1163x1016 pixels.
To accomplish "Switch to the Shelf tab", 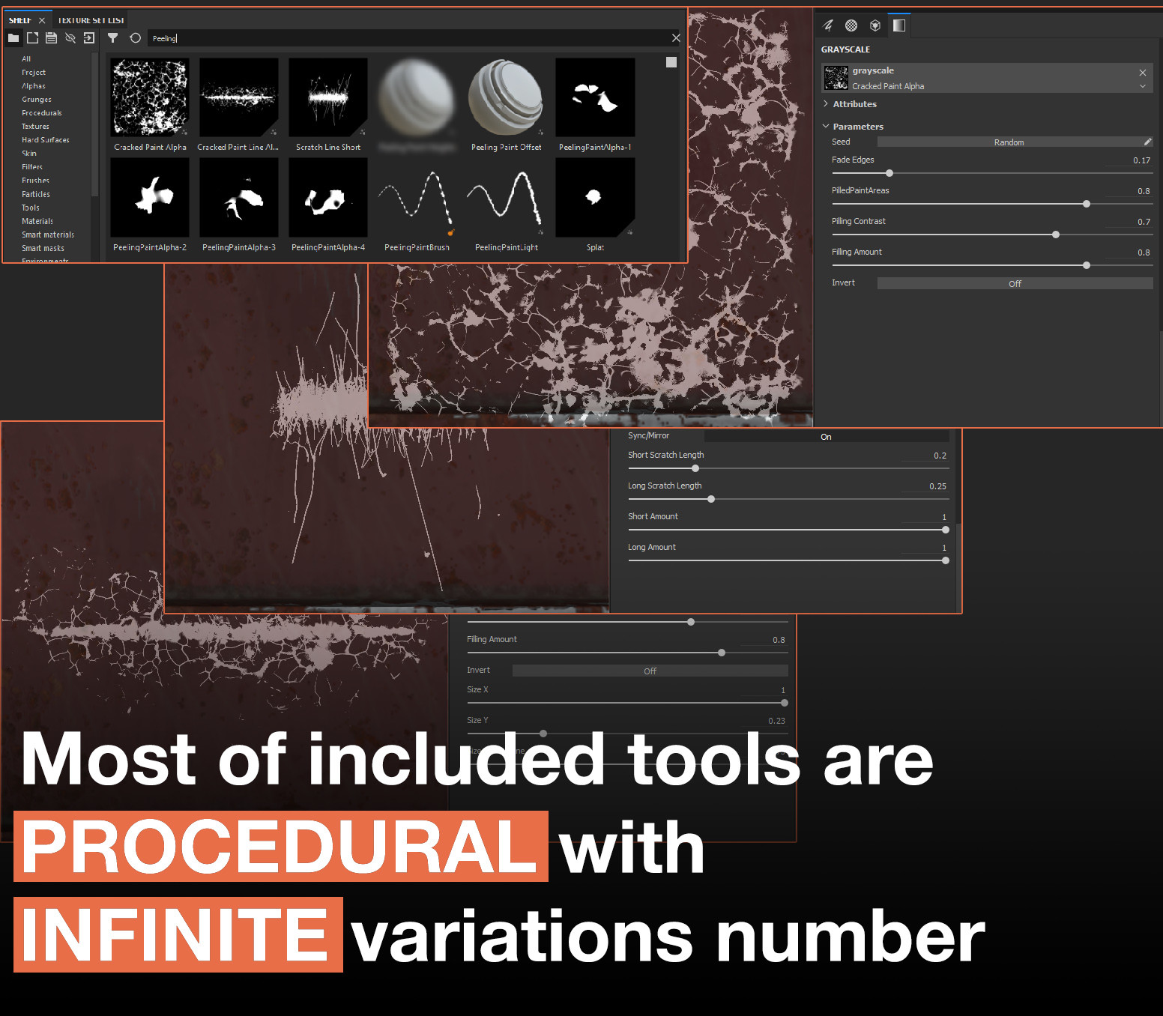I will 20,20.
